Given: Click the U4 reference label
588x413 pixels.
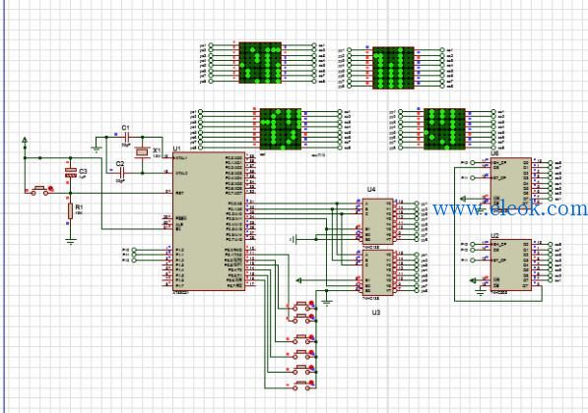Looking at the screenshot, I should (371, 190).
